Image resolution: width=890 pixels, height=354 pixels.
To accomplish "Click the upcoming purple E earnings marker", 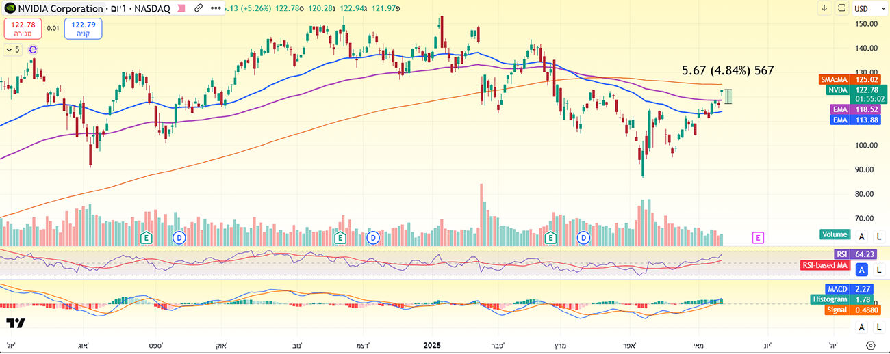I will pyautogui.click(x=758, y=237).
